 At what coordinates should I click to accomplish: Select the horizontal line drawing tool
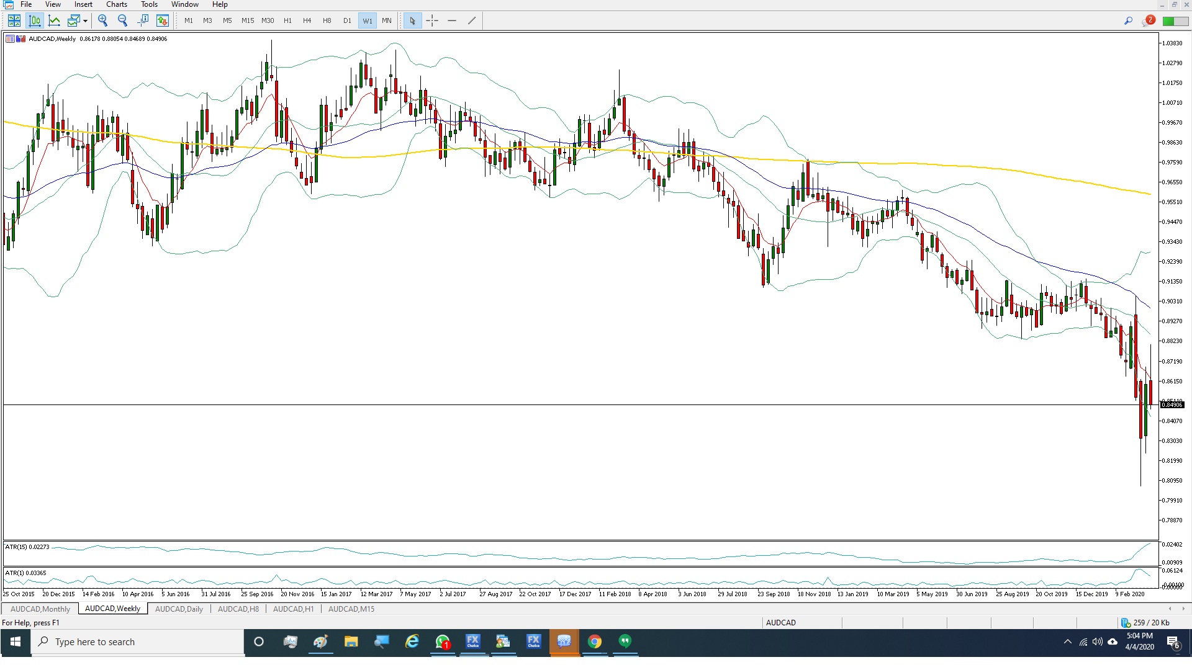tap(452, 20)
